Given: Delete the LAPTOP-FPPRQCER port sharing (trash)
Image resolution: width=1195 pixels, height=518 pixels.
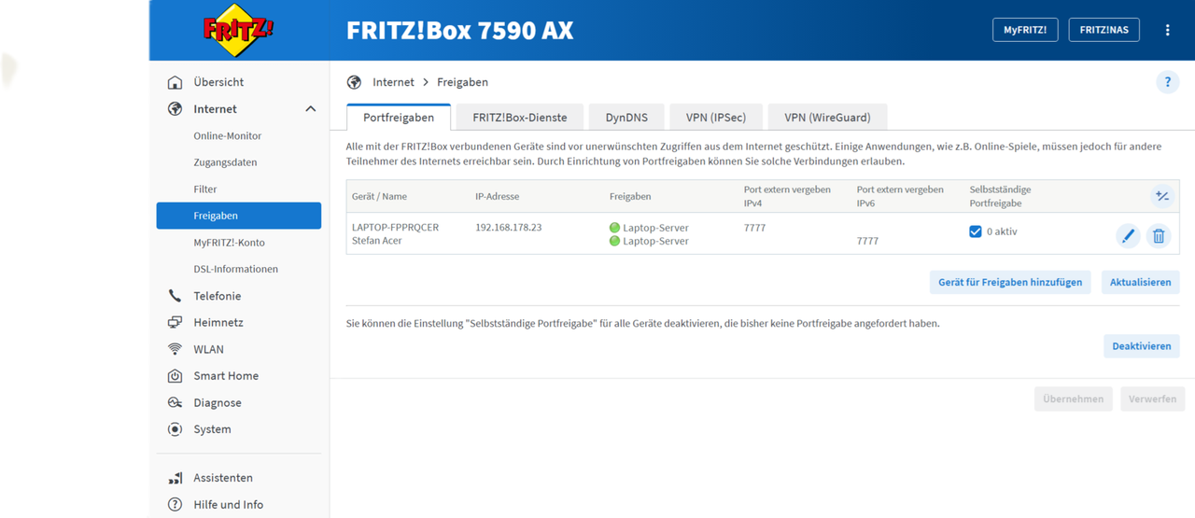Looking at the screenshot, I should pos(1159,236).
